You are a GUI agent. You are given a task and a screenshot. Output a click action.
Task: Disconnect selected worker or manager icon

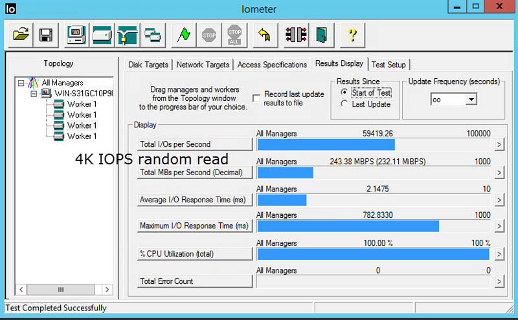click(x=296, y=35)
